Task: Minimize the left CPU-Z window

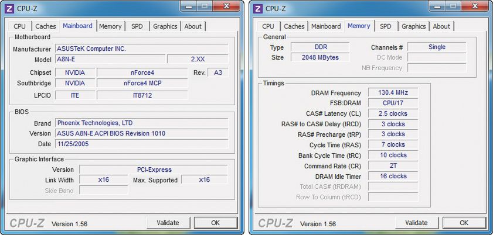Action: [x=189, y=6]
